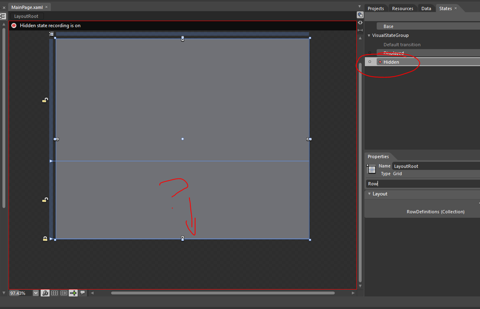Switch to Design view icon

[x=360, y=15]
